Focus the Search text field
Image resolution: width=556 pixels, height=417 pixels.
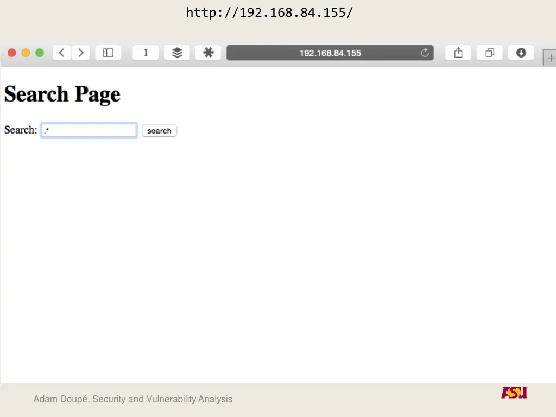point(89,130)
